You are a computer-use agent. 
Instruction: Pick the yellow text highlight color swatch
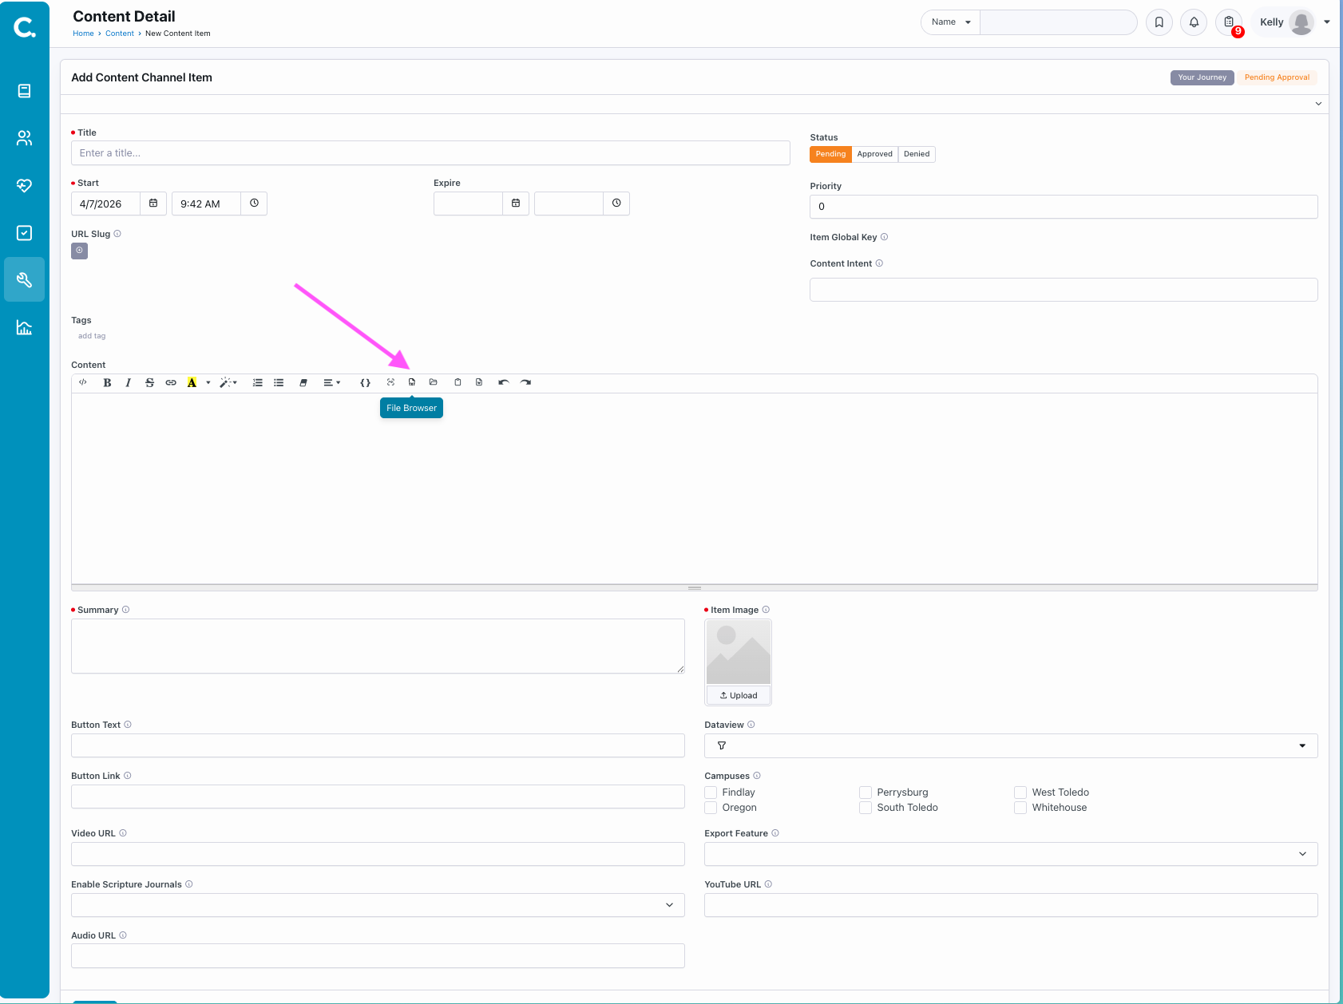tap(192, 383)
